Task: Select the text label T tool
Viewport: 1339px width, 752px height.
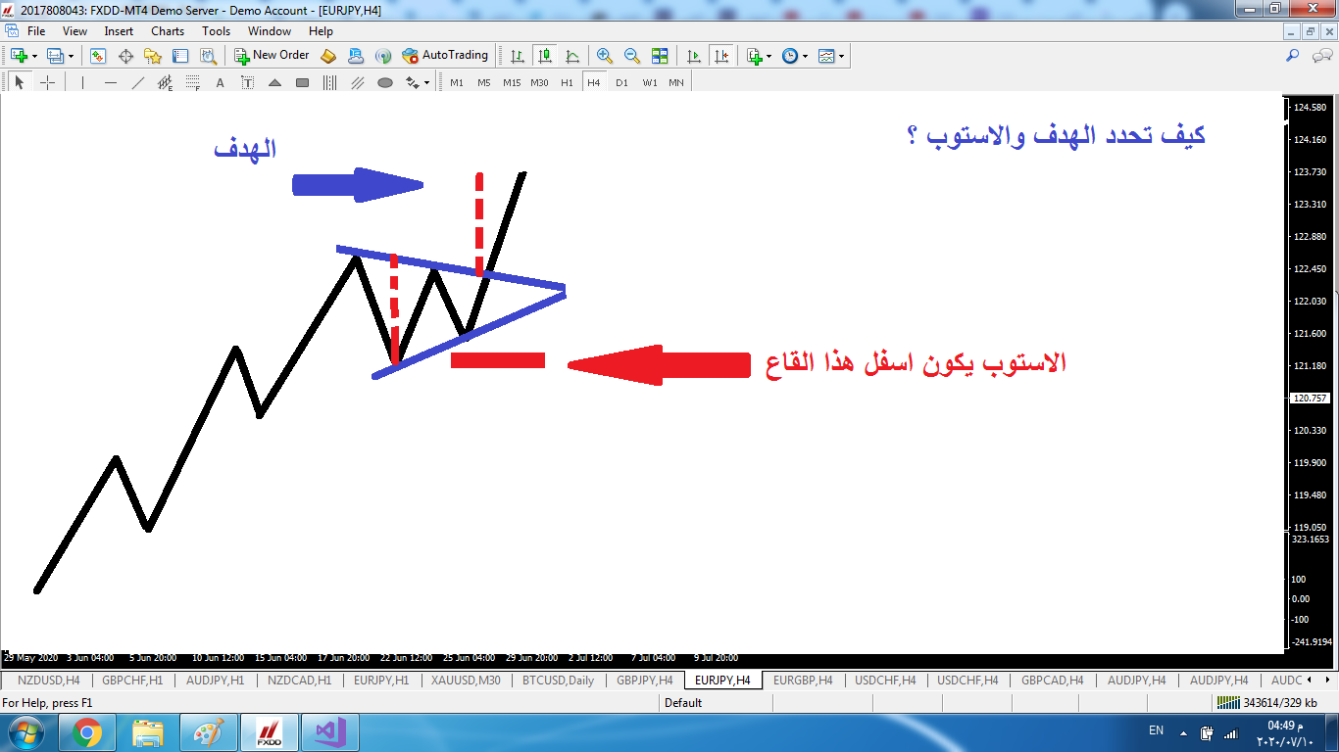Action: point(247,83)
